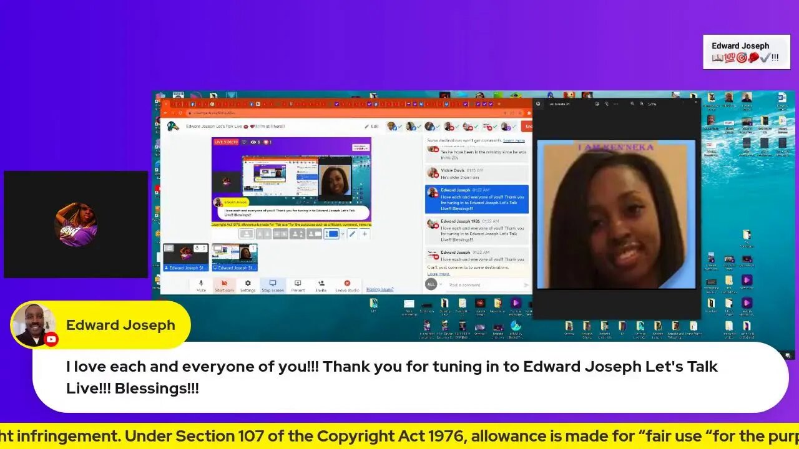
Task: Click the pencil edit layout icon
Action: (352, 234)
